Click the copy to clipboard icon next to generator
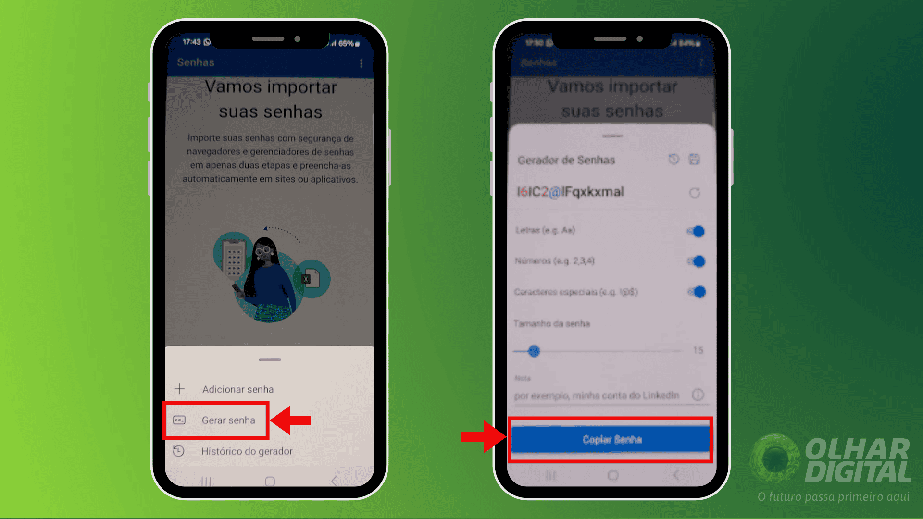The image size is (923, 519). tap(694, 159)
